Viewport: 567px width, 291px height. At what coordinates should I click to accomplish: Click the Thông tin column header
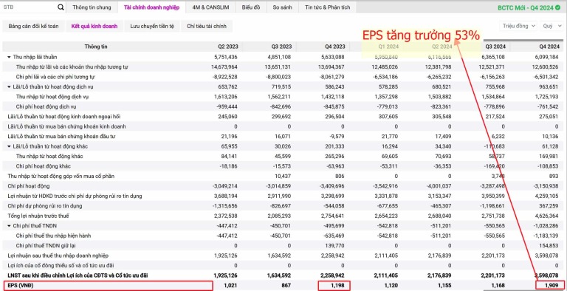click(x=96, y=47)
